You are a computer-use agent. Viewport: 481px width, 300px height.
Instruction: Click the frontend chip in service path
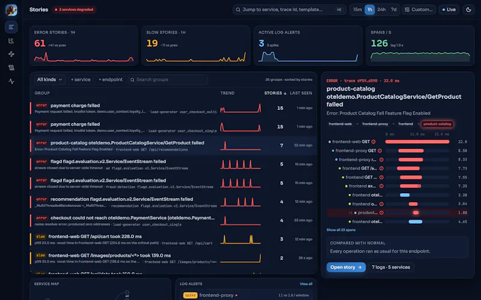click(x=405, y=124)
